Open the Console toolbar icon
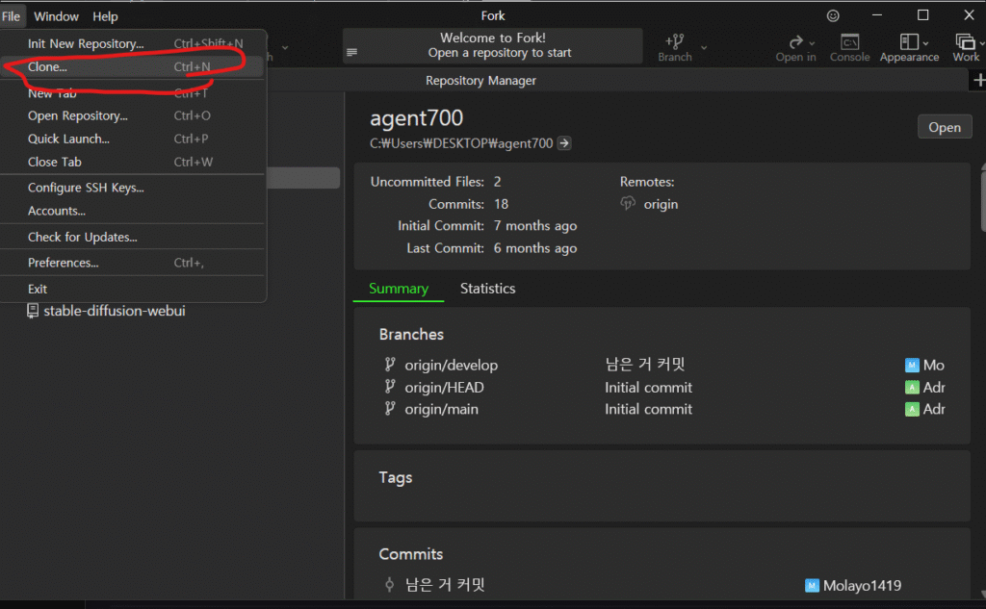 (849, 41)
